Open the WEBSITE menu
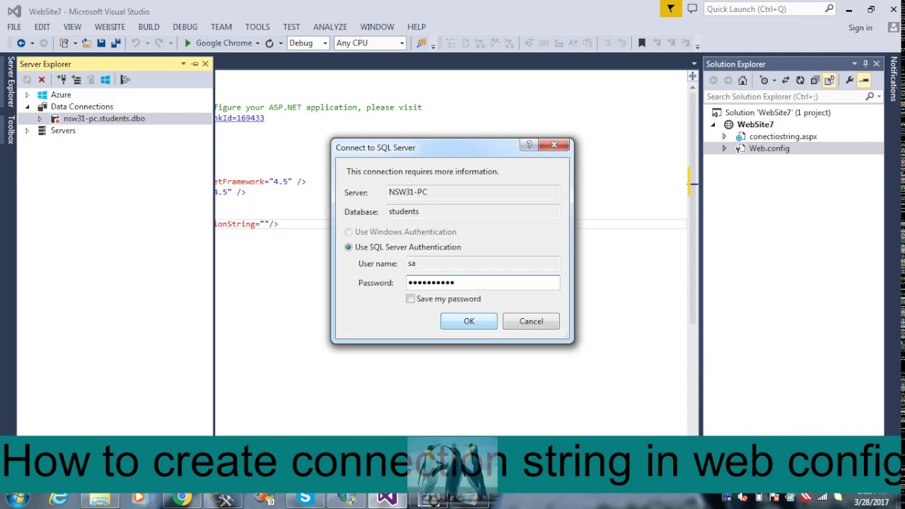This screenshot has height=509, width=905. [110, 27]
